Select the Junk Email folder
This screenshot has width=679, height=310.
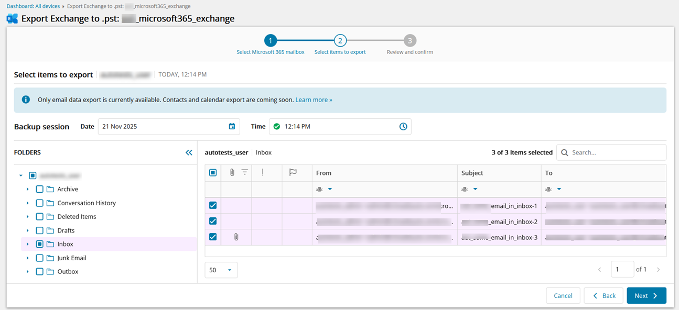71,258
